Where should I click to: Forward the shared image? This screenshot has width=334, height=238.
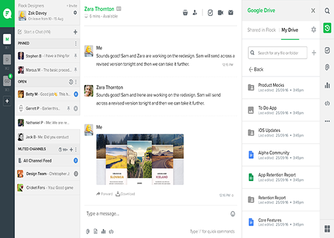tap(104, 194)
